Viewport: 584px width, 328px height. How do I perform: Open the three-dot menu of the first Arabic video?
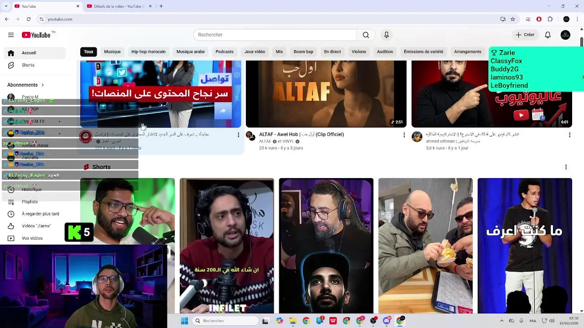coord(238,135)
